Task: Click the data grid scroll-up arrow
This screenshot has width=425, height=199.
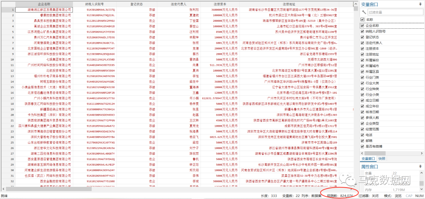Action: coord(356,4)
